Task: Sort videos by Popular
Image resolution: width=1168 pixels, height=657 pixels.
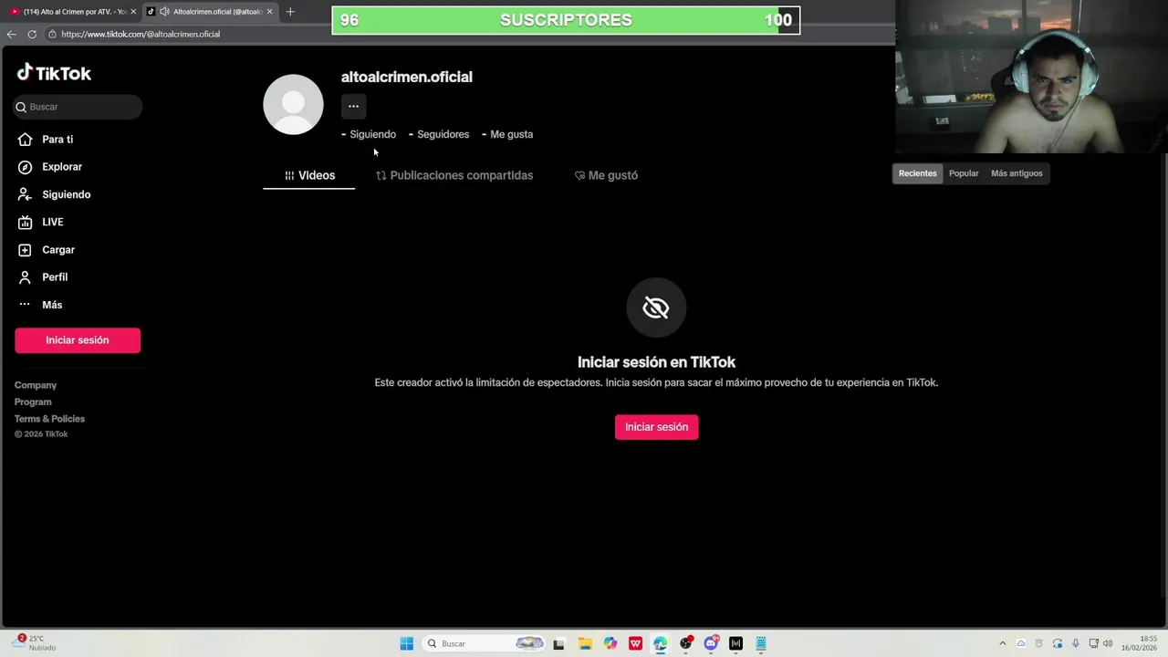Action: 964,173
